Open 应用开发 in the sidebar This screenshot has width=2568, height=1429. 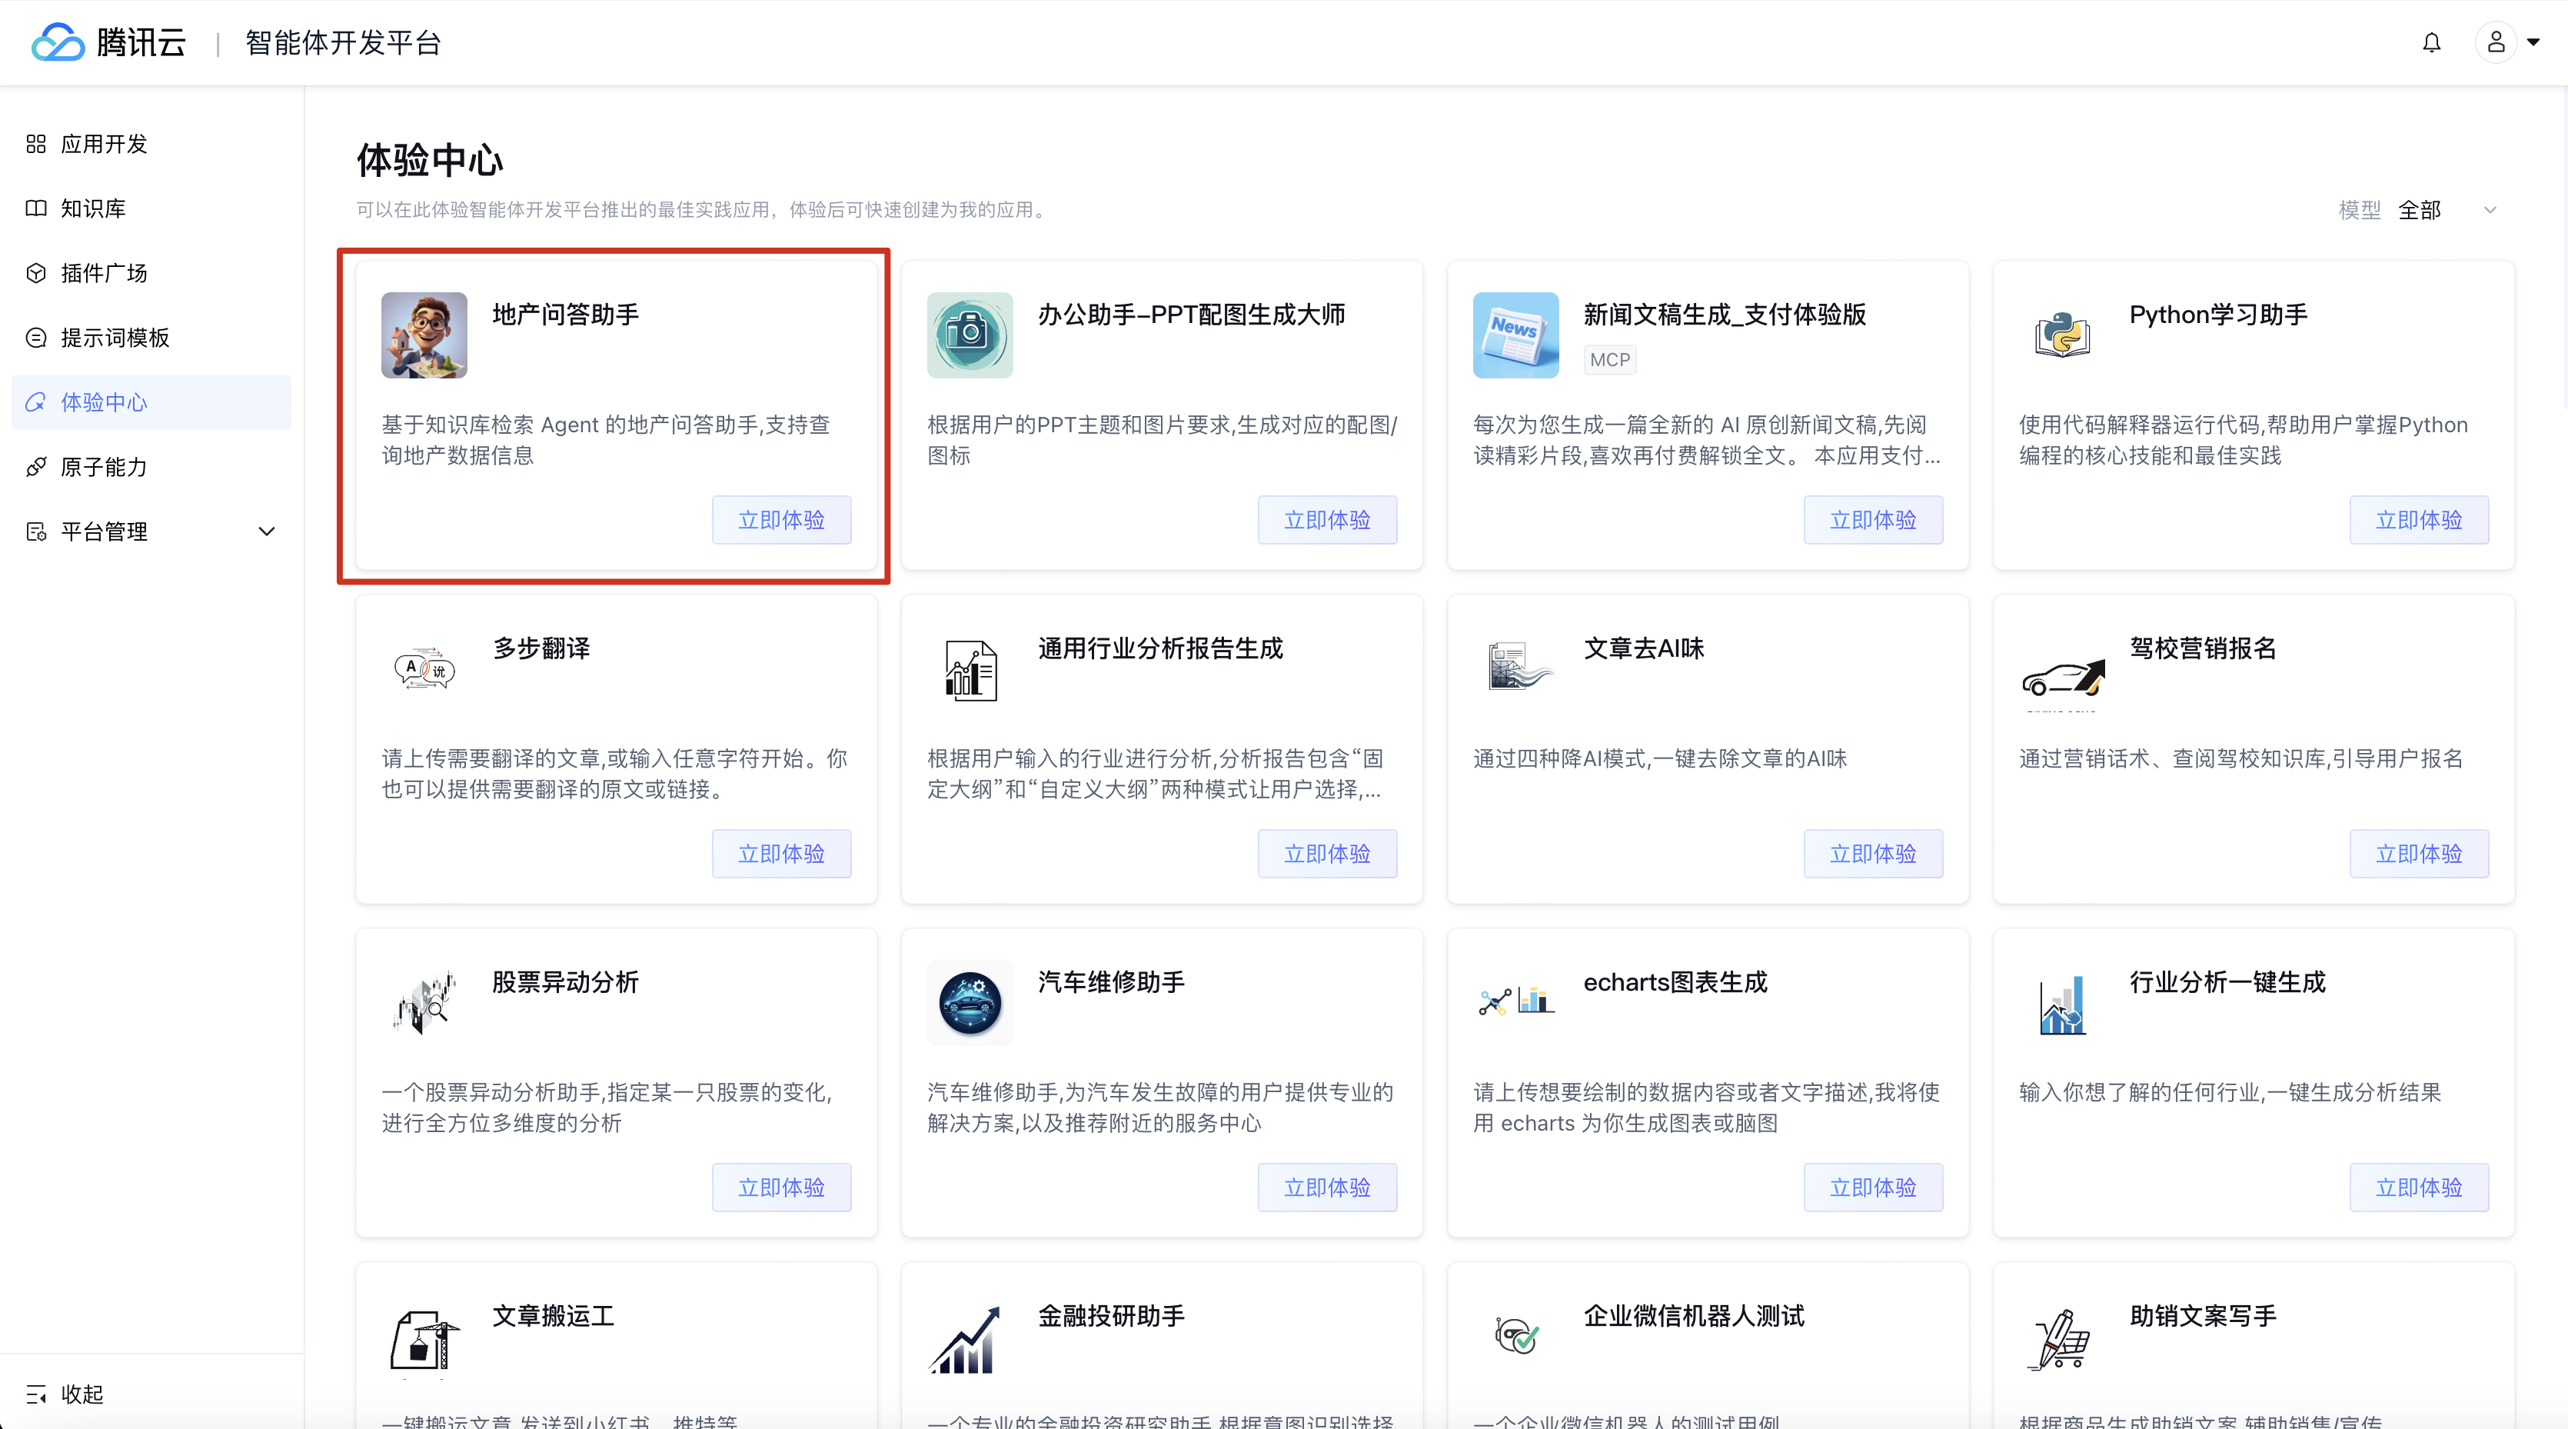click(104, 145)
